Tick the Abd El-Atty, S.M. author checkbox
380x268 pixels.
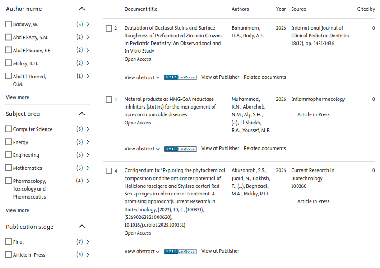(x=9, y=37)
